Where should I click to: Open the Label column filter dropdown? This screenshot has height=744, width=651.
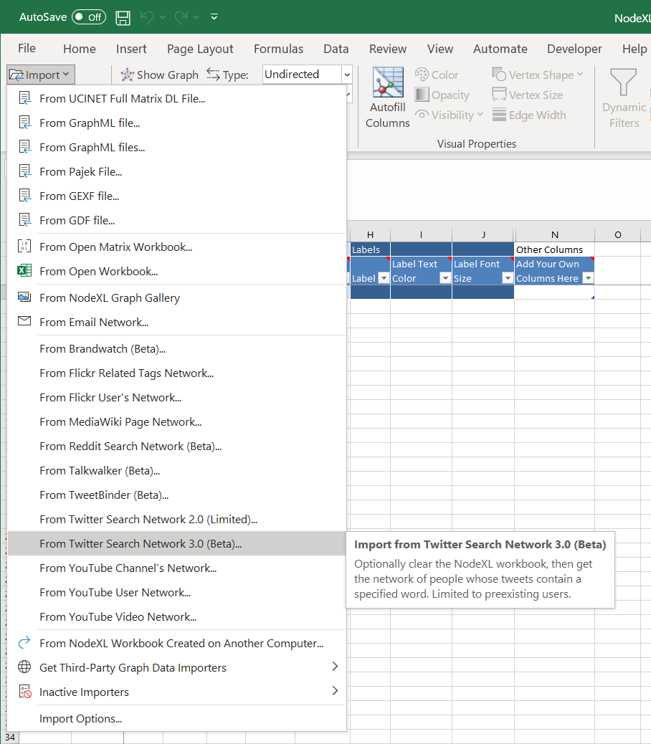tap(383, 278)
